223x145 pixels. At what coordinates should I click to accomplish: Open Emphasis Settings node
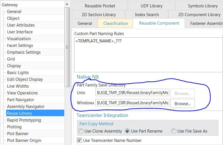(x=24, y=52)
